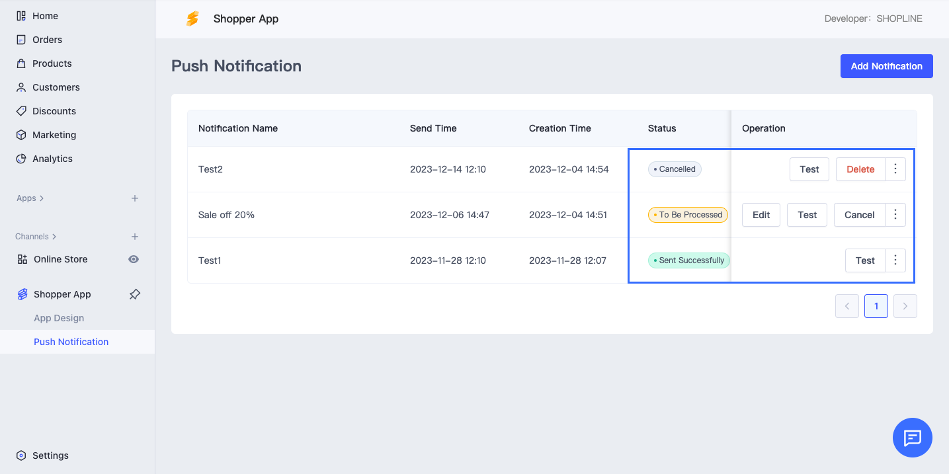Expand the Channels section in sidebar
This screenshot has height=474, width=949.
coord(36,237)
